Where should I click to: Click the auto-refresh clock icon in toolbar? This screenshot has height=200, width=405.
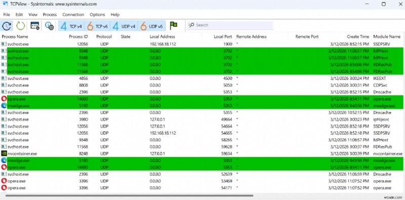click(x=7, y=26)
